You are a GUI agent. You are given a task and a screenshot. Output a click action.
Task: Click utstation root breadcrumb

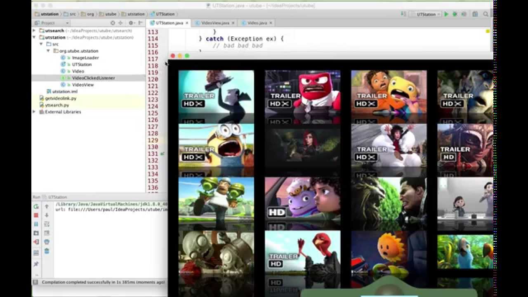coord(47,14)
